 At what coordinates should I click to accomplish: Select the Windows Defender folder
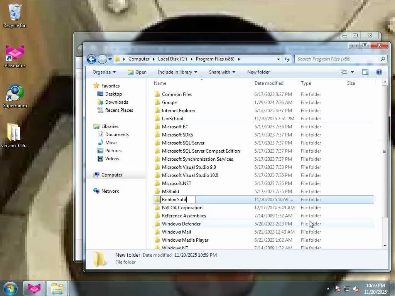tap(181, 224)
